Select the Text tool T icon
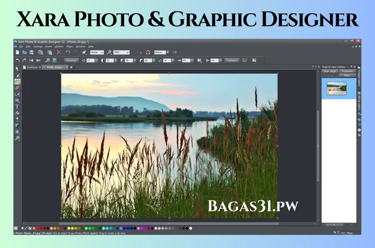Viewport: 375px width, 248px height. [x=17, y=107]
